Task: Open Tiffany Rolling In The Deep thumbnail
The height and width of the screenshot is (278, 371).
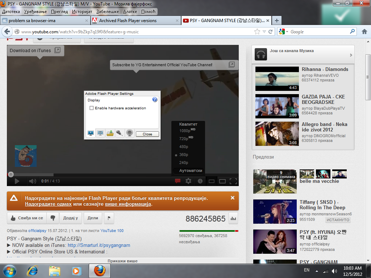Action: 275,211
